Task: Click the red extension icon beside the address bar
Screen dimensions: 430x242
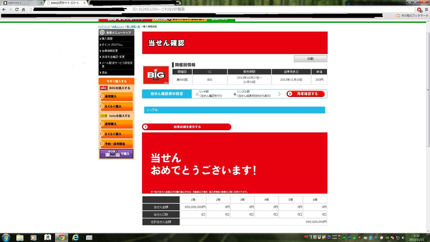Action: click(x=419, y=9)
